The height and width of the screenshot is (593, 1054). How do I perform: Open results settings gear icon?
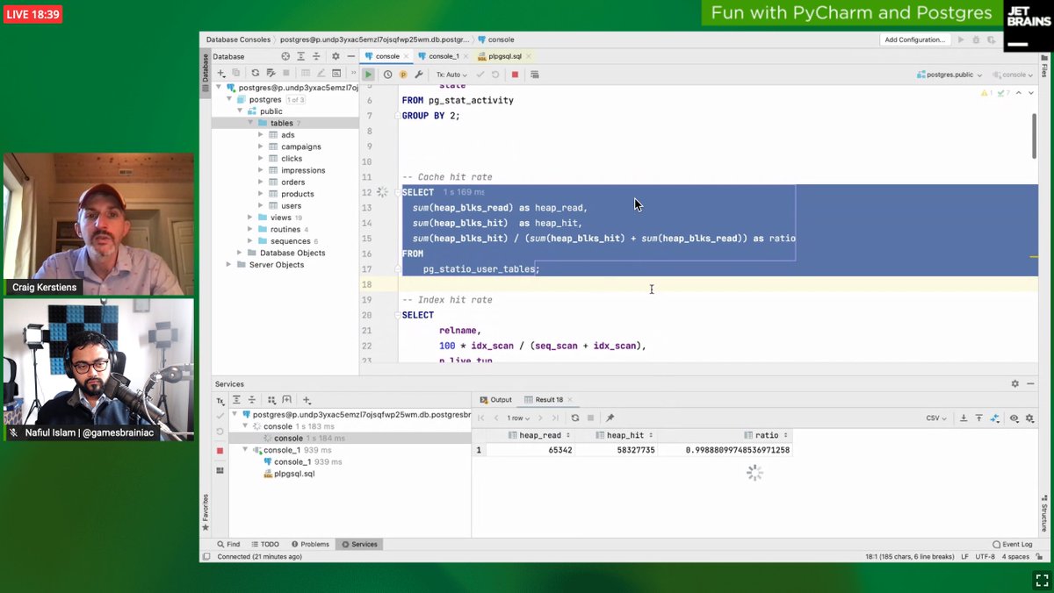[1031, 418]
